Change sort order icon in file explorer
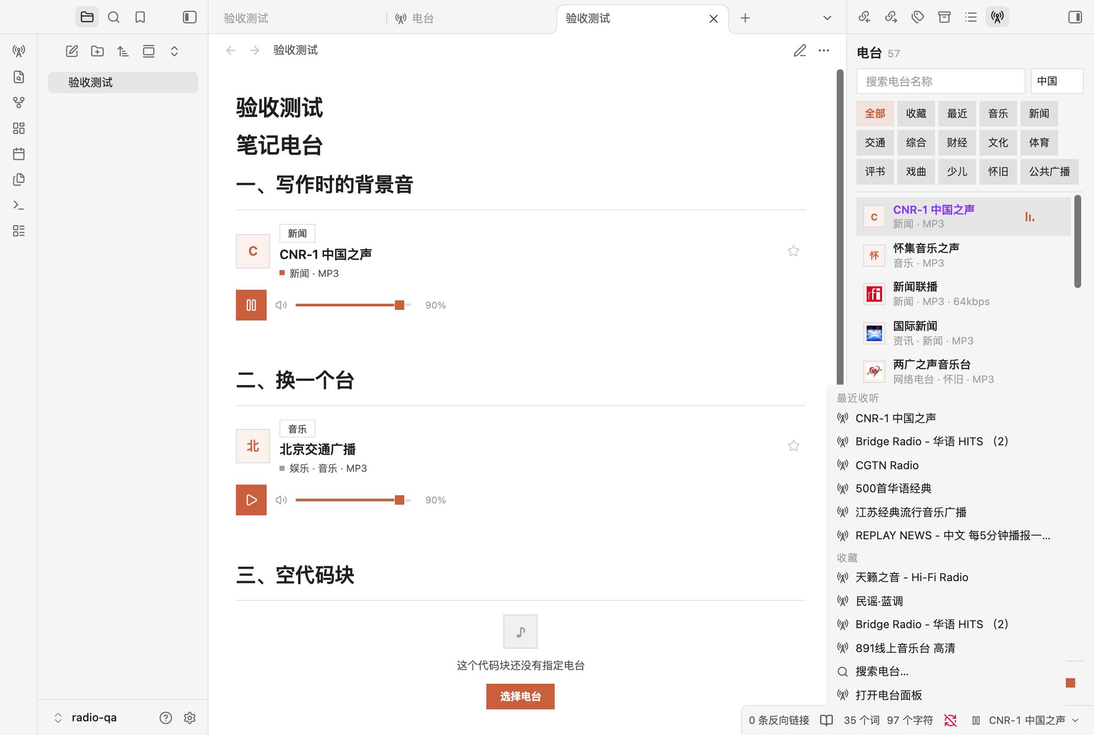 click(x=123, y=51)
